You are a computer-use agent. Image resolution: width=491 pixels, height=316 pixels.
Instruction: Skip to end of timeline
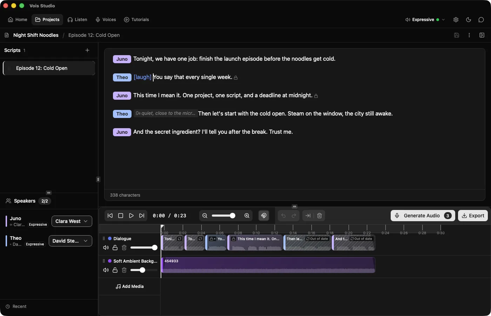[x=142, y=216]
